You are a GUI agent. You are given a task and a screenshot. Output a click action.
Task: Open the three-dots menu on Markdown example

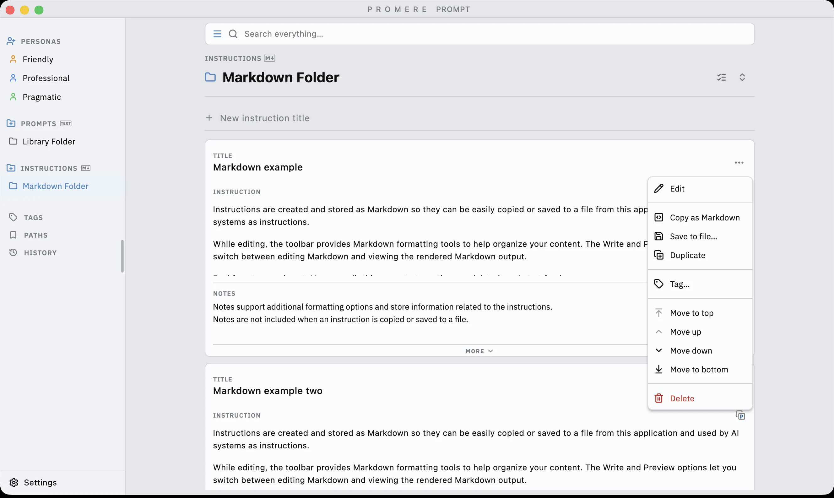(x=739, y=163)
